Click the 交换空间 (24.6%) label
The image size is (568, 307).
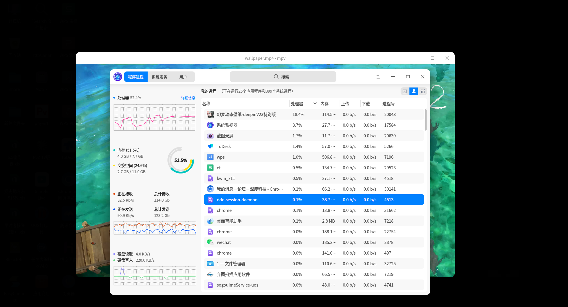[132, 165]
